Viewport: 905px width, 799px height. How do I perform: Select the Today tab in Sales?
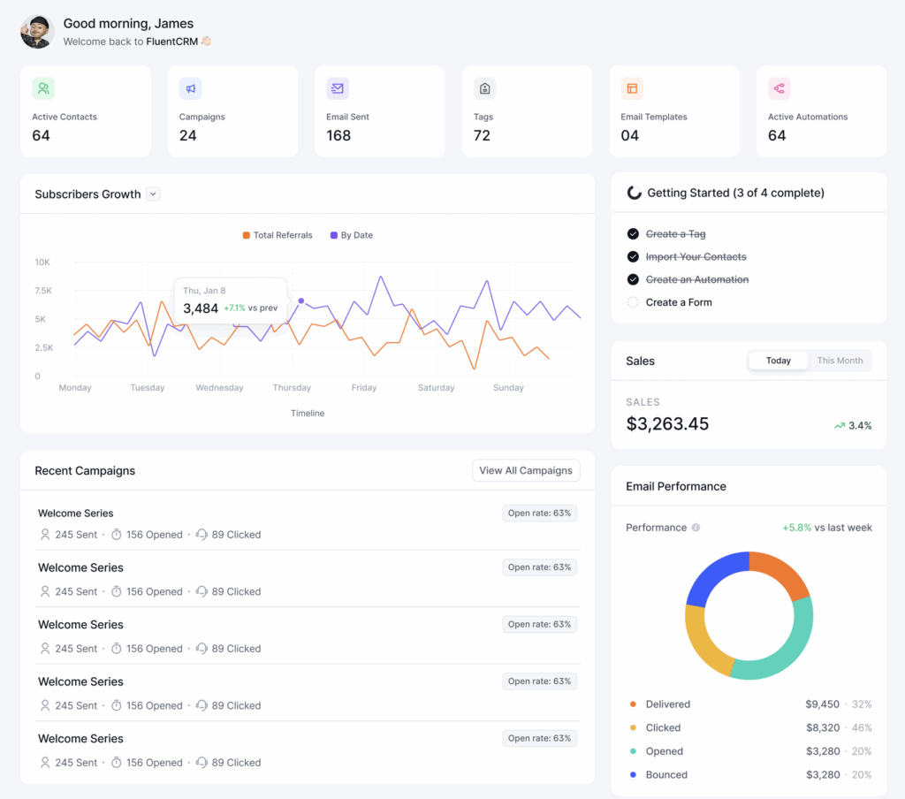pos(778,360)
